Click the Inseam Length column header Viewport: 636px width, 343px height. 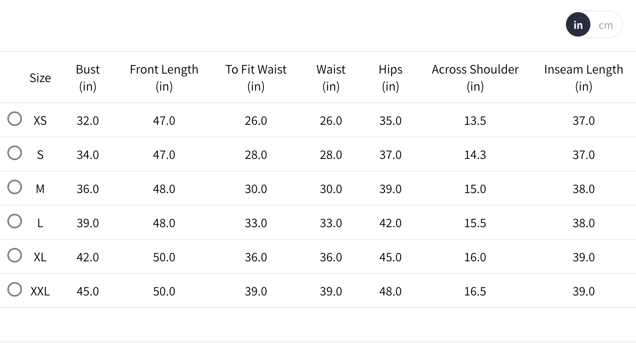click(x=583, y=78)
